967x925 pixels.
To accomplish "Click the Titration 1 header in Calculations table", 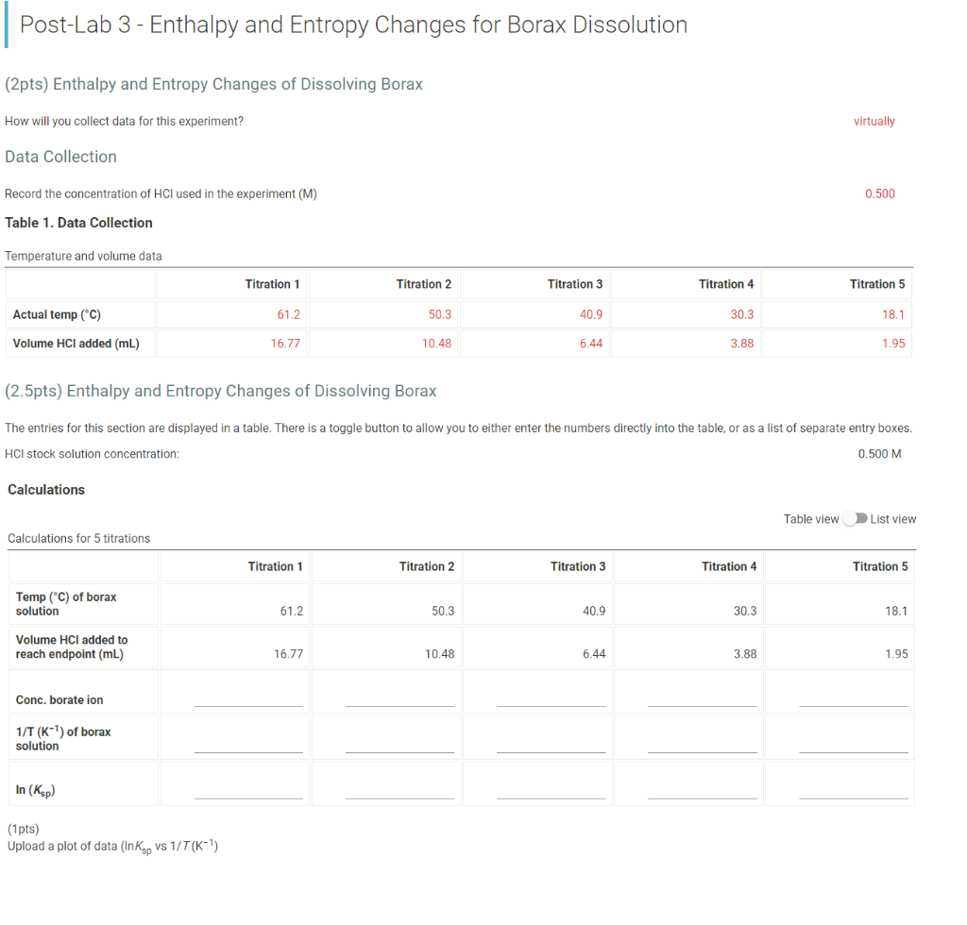I will (x=275, y=566).
